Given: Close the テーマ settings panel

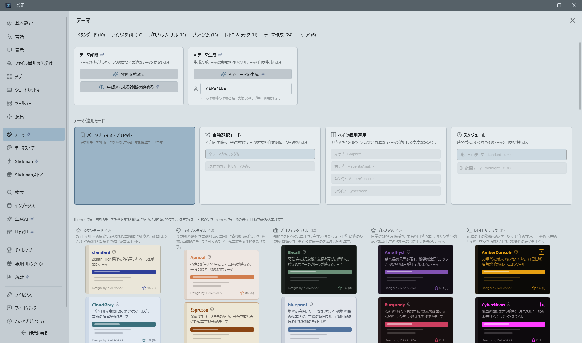Looking at the screenshot, I should (573, 20).
